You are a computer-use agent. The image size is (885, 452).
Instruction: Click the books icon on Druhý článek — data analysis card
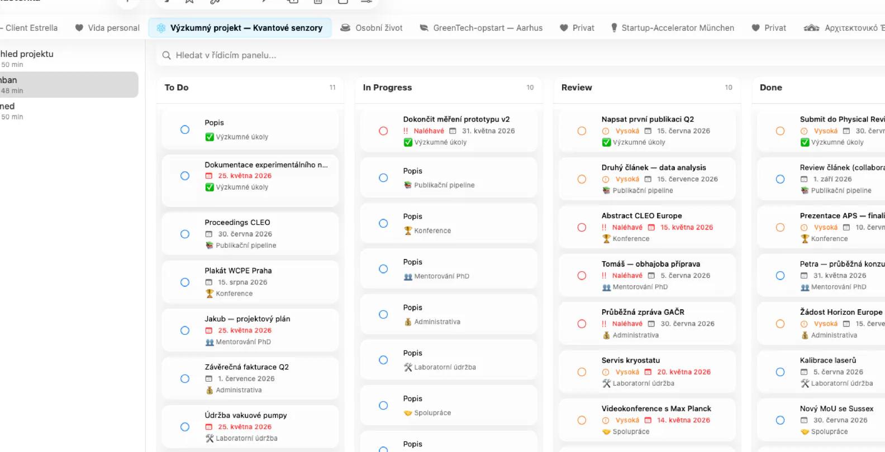click(606, 190)
